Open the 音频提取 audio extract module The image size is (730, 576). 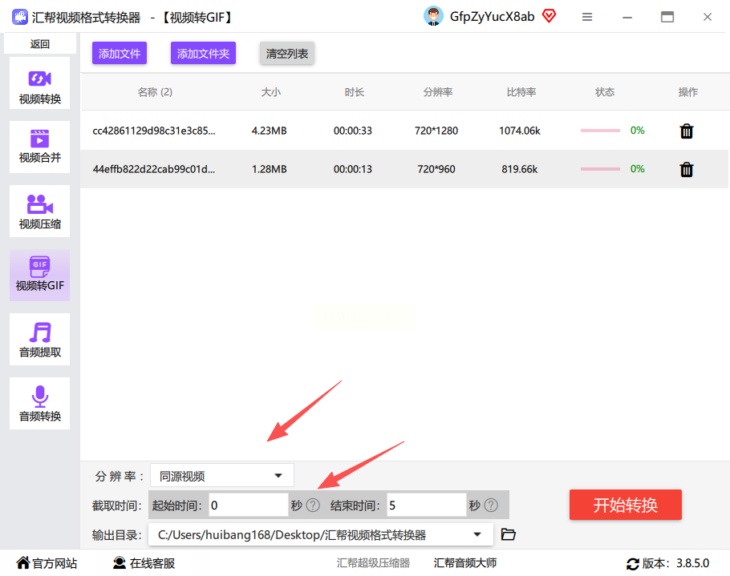pos(39,340)
